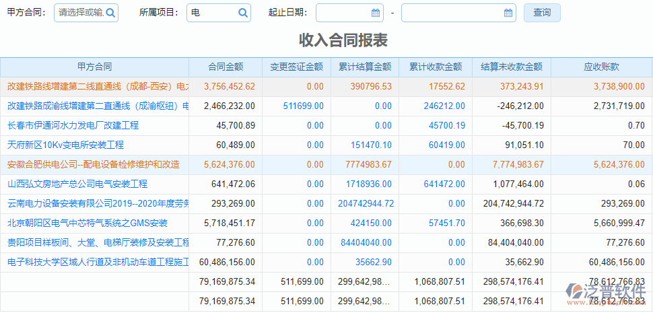Screen dimensions: 653x313
Task: Click received amount 45700.19
Action: pos(447,125)
